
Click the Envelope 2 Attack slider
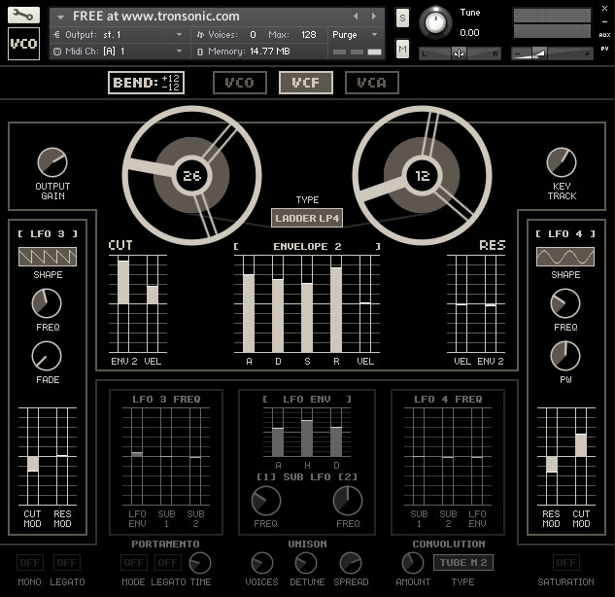249,311
